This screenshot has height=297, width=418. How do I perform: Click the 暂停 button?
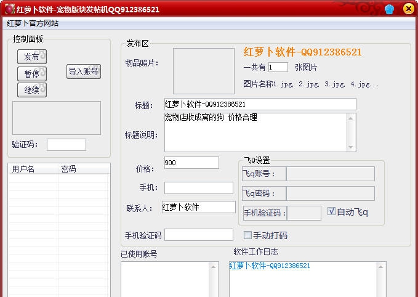pos(32,74)
